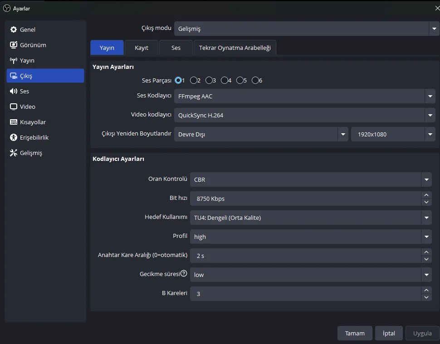Select Ses Parçası radio button 2
The width and height of the screenshot is (440, 344).
194,81
